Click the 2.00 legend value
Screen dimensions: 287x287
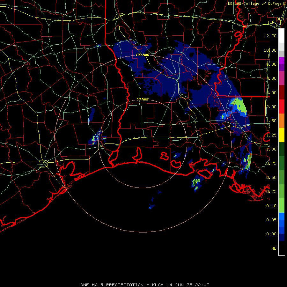(271, 107)
